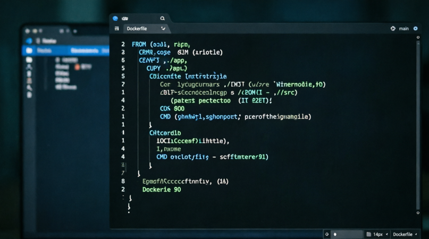The image size is (429, 239).
Task: Click the code line starting with FROM
Action: click(161, 44)
